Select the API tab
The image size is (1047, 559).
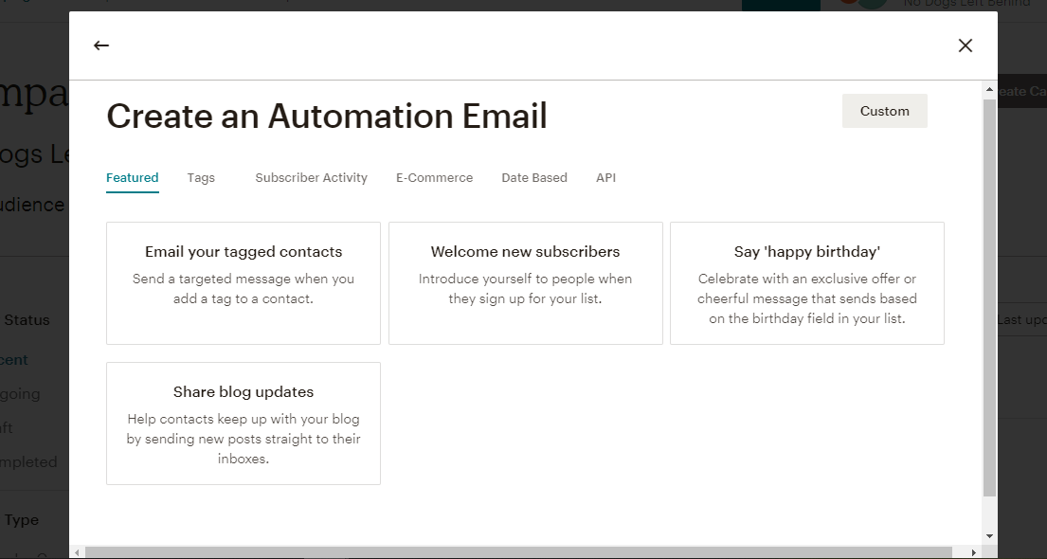[605, 178]
